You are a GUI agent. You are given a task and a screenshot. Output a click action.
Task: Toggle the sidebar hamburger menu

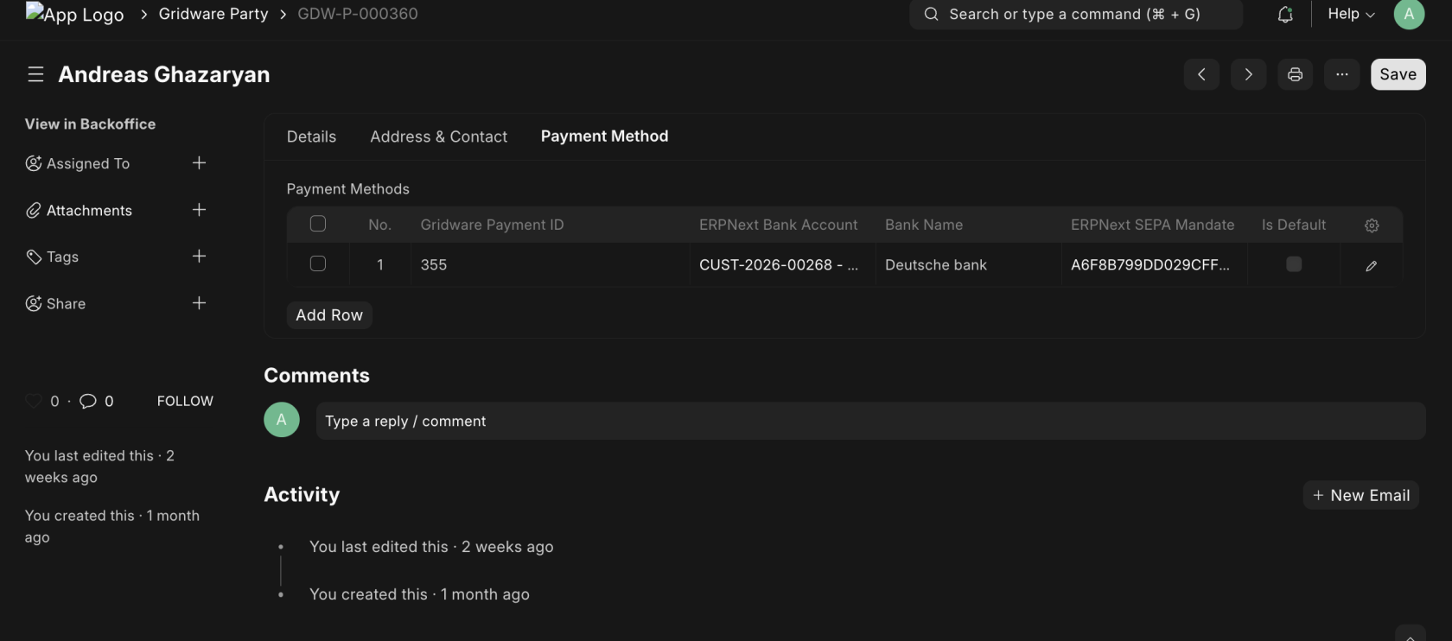click(35, 74)
